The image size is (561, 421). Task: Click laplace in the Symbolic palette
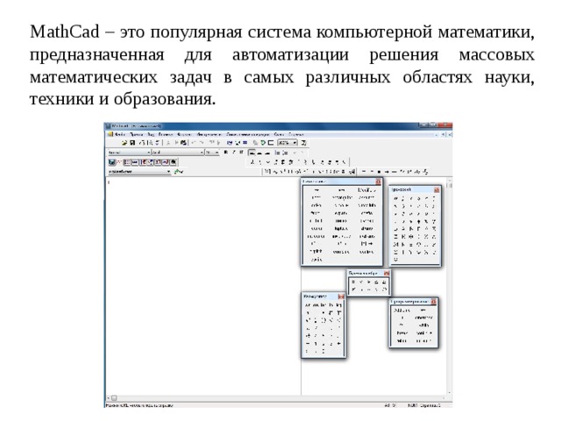pyautogui.click(x=341, y=228)
